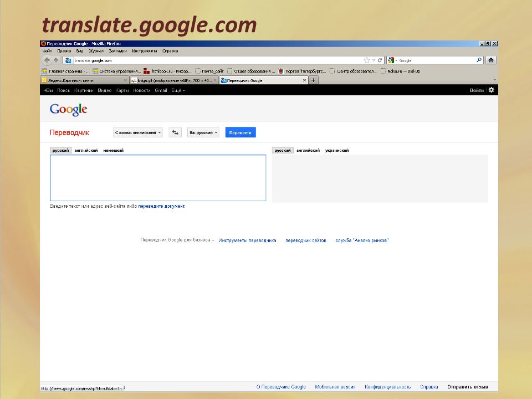
Task: Open служба 'Анализ рынков' link
Action: [362, 241]
